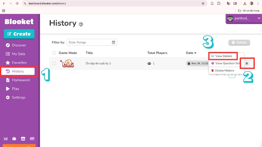This screenshot has width=262, height=147.
Task: Go to Homework in the sidebar
Action: (21, 80)
